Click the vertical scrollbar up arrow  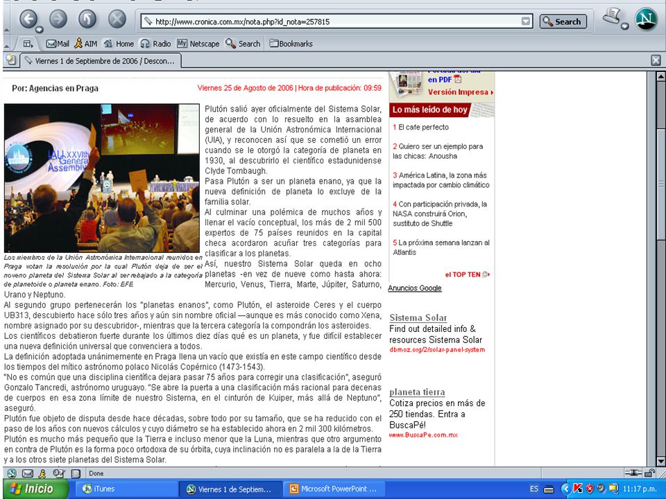(660, 76)
